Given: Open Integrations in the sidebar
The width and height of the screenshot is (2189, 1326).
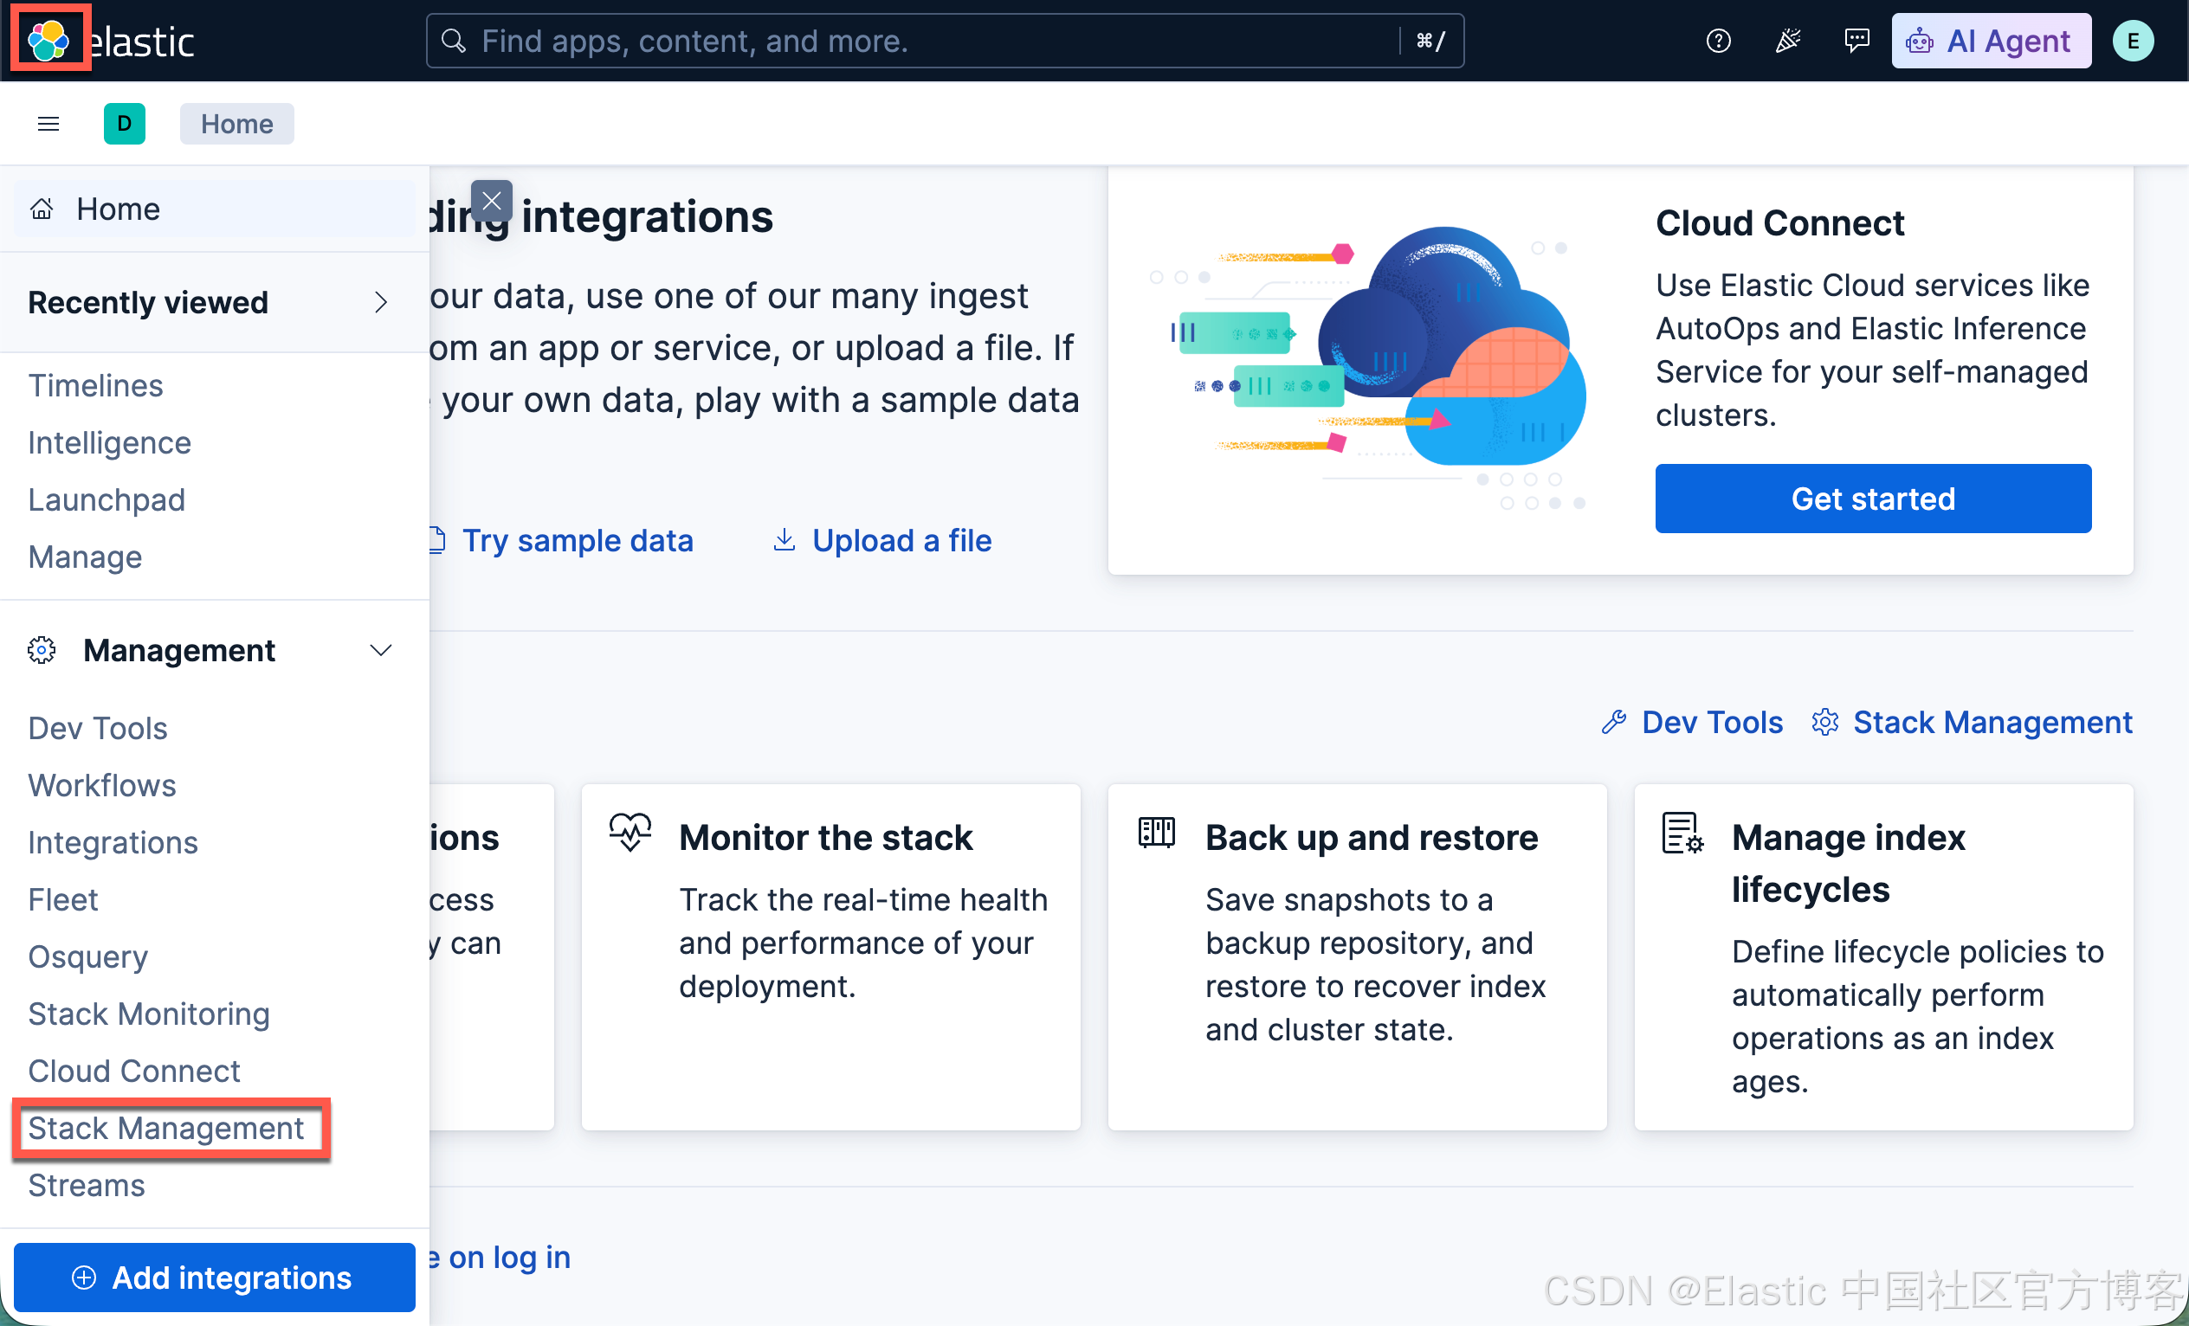Looking at the screenshot, I should coord(113,842).
